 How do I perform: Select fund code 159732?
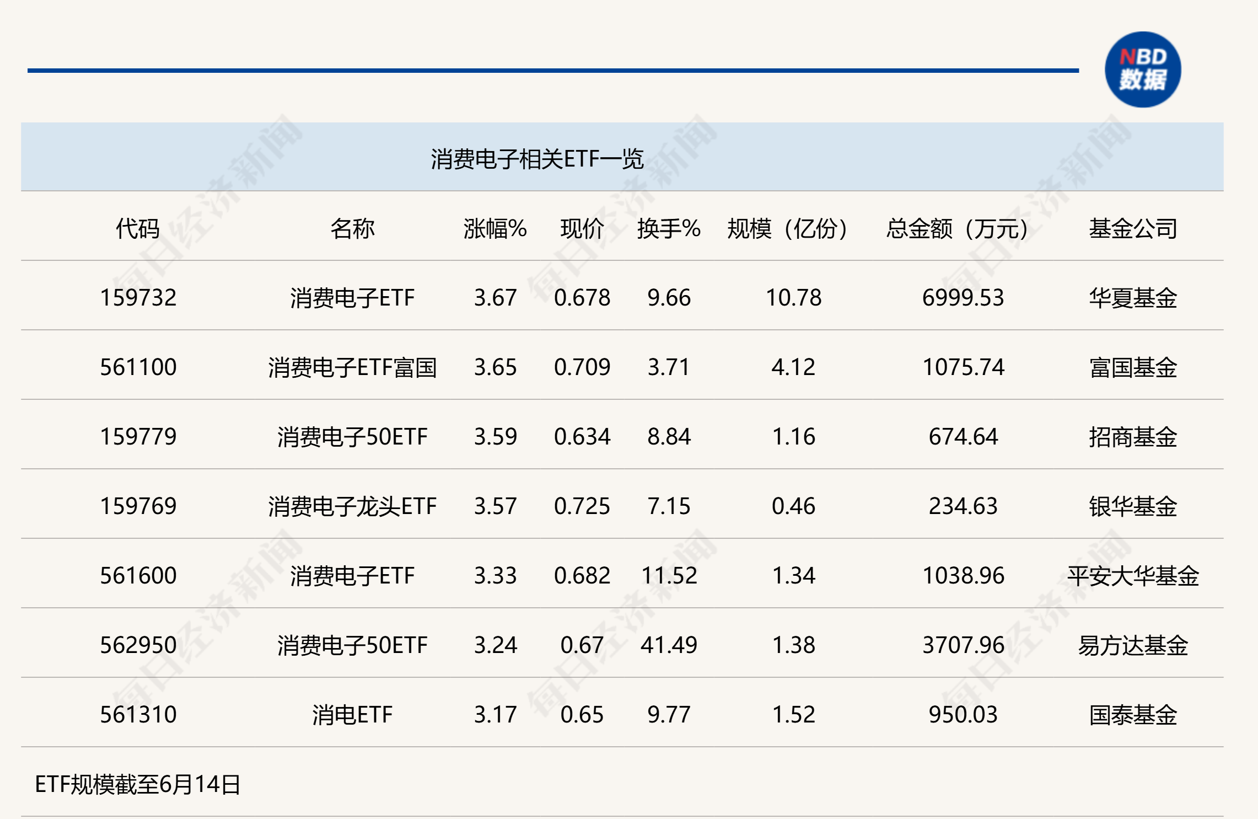pos(138,298)
